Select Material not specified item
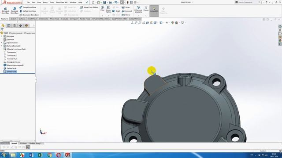 coord(15,49)
